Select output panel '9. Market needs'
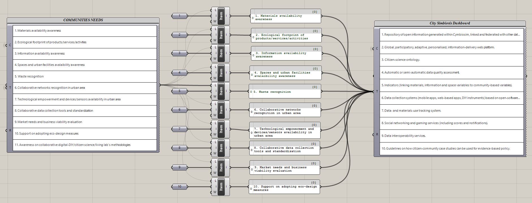 pos(285,168)
